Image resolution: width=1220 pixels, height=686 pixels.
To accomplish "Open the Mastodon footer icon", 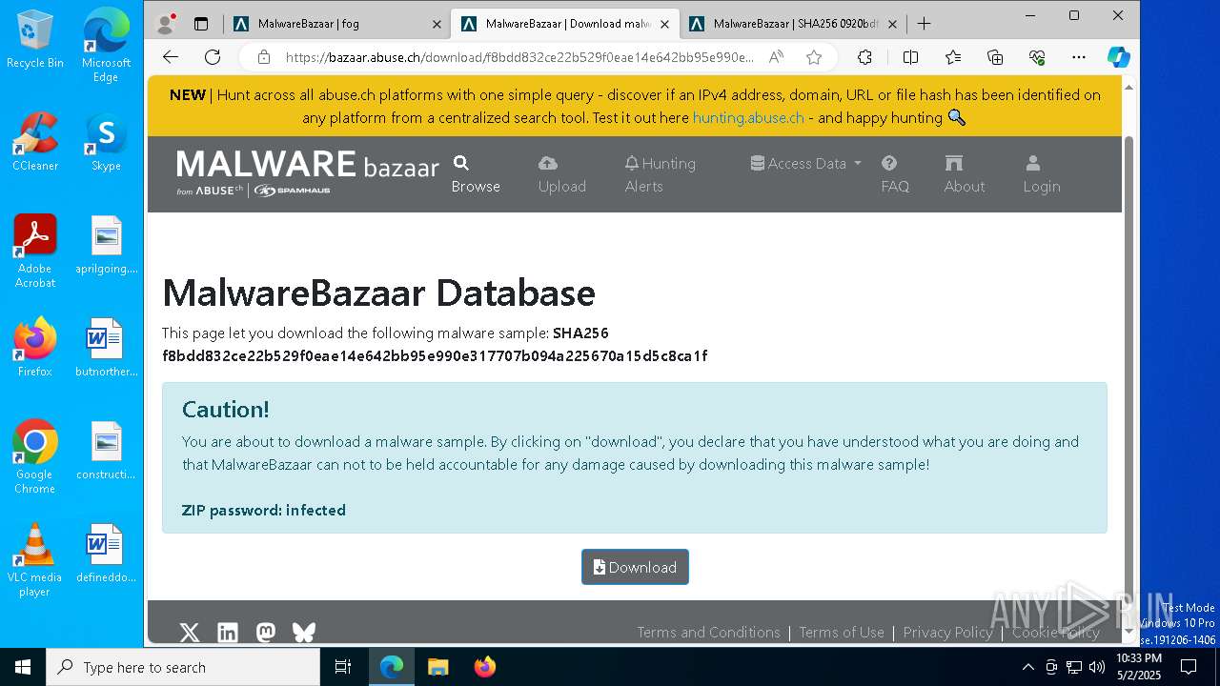I will (266, 633).
